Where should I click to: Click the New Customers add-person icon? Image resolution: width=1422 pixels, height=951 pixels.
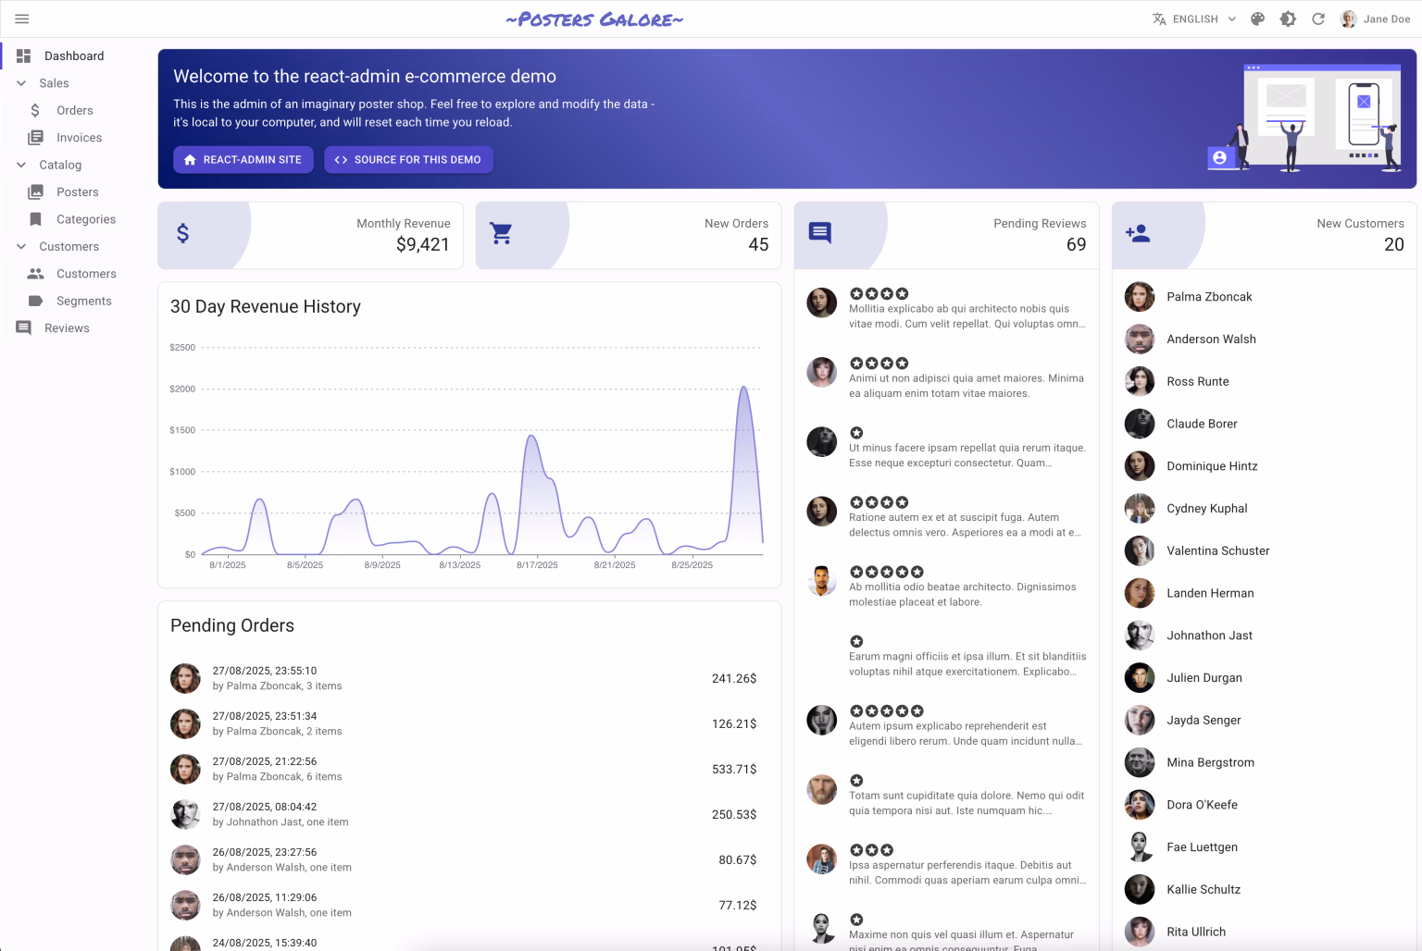coord(1138,233)
